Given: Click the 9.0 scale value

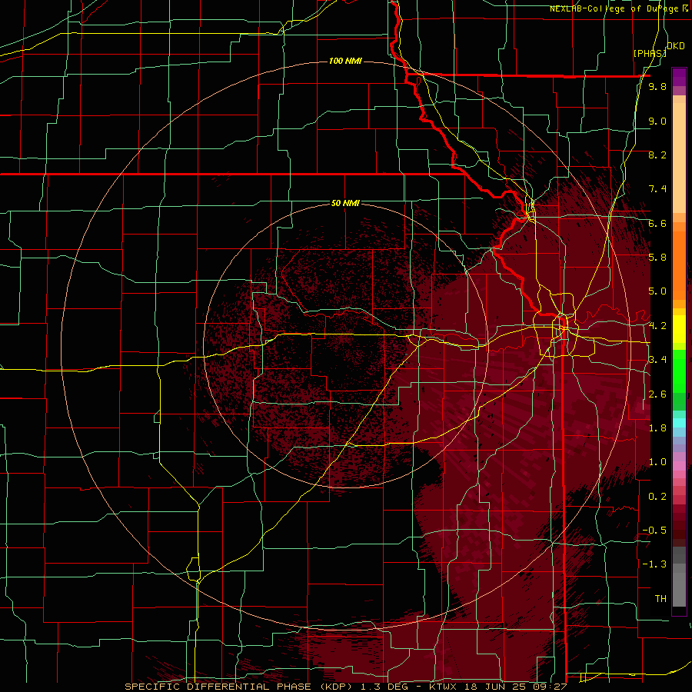Looking at the screenshot, I should click(x=657, y=121).
